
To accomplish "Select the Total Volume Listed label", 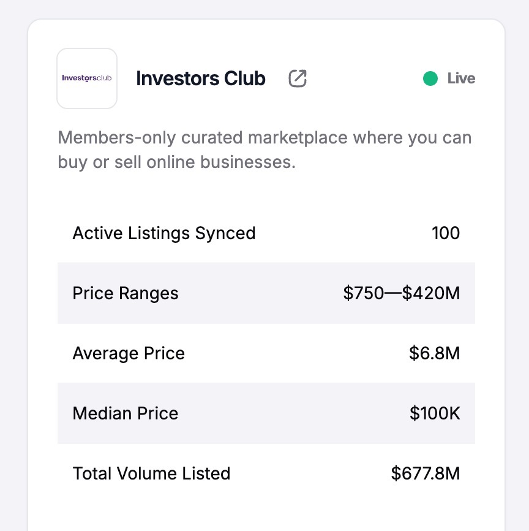I will click(x=151, y=473).
